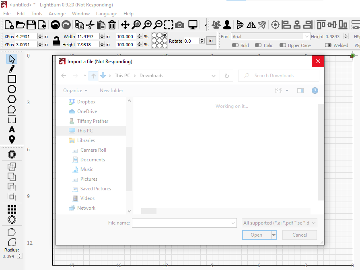This screenshot has width=360, height=270.
Task: Toggle the Italic text switch
Action: [258, 45]
